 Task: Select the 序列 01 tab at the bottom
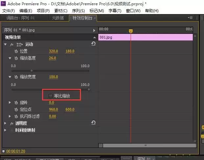(144, 158)
